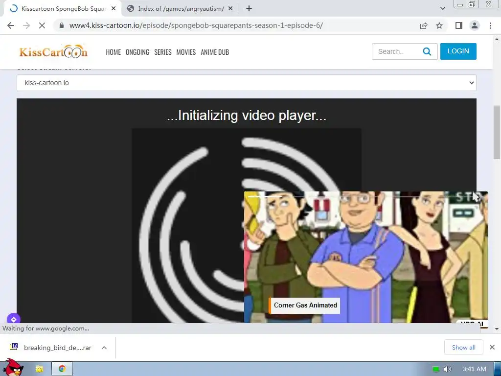The image size is (501, 376).
Task: Click the address bar URL text
Action: click(196, 25)
